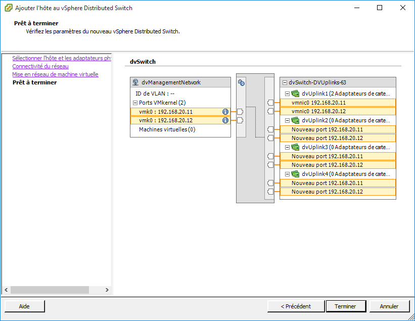Click info icon for vmk0 192.168.20.12
The width and height of the screenshot is (415, 321).
coord(225,120)
